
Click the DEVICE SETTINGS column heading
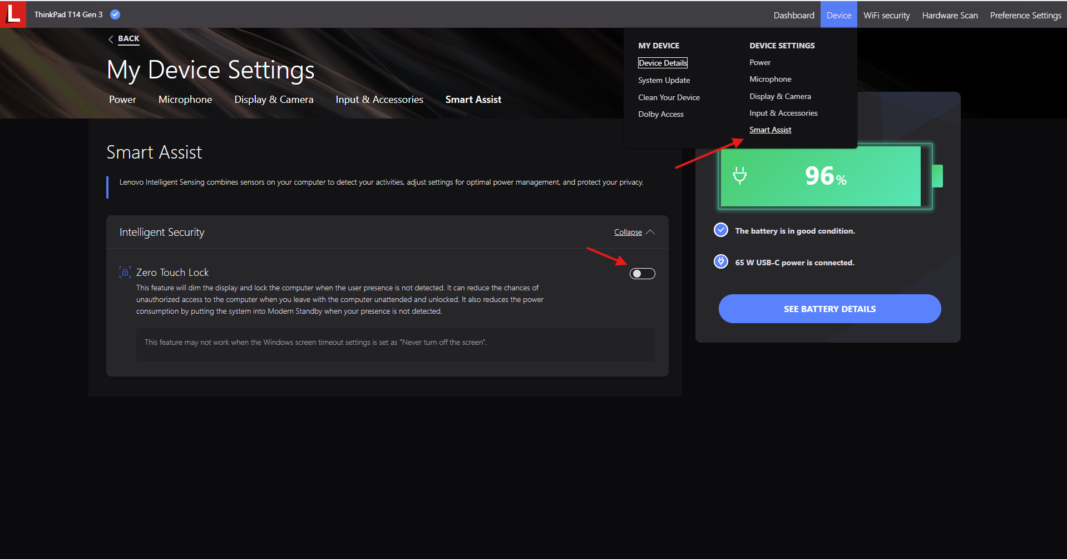(782, 46)
